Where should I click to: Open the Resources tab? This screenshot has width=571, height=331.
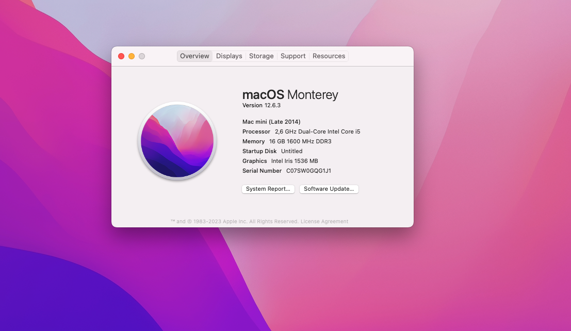[x=329, y=56]
